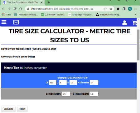Screen dimensions: 140x113
Task: Click the Section Height field
Action: 94,94
